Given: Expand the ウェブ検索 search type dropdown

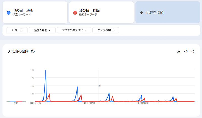Looking at the screenshot, I should tap(106, 30).
